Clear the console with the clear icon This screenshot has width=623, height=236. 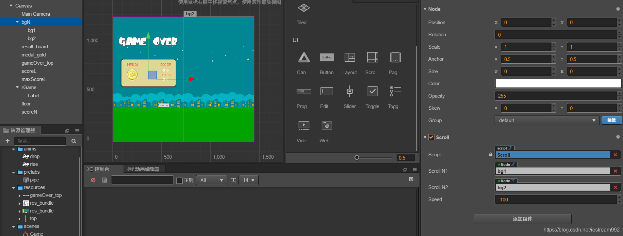(x=93, y=180)
